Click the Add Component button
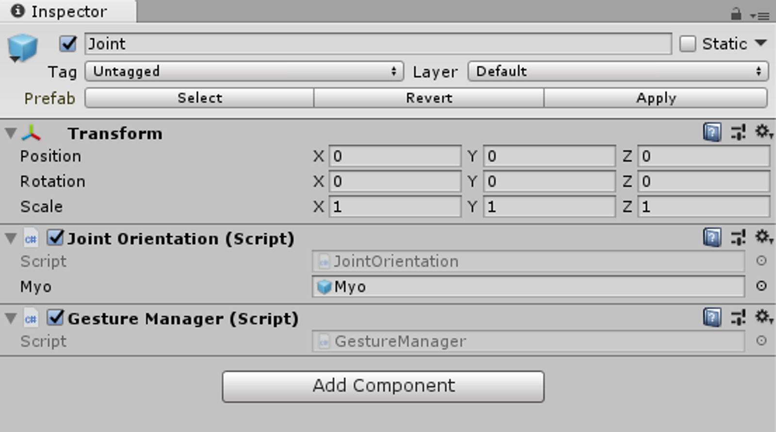 383,386
